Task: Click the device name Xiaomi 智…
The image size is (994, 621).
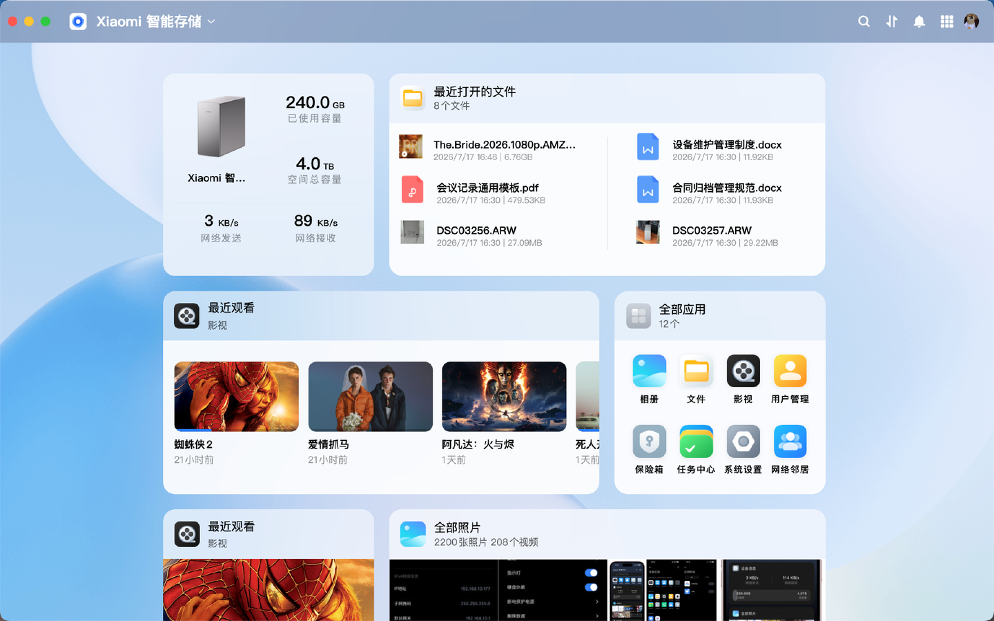Action: 216,178
